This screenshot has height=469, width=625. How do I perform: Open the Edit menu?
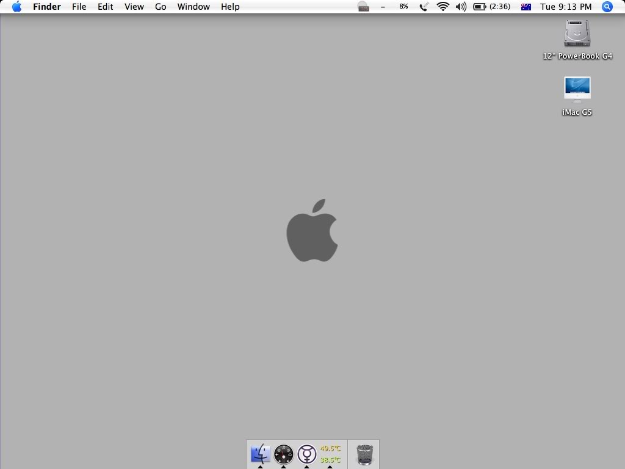[105, 7]
